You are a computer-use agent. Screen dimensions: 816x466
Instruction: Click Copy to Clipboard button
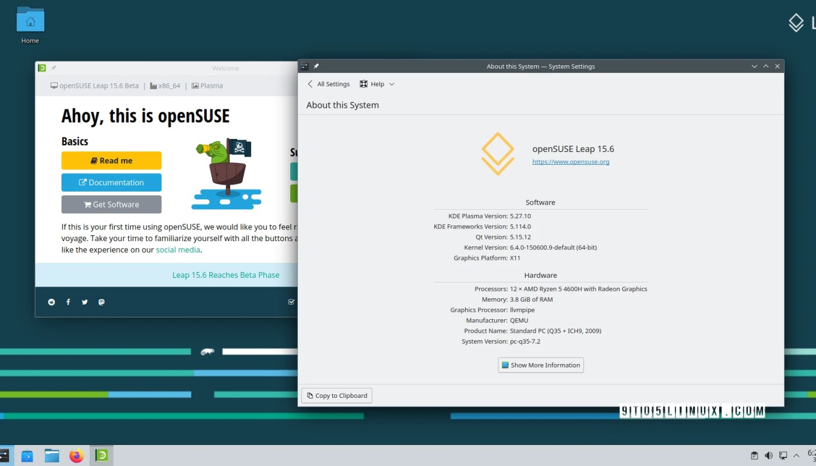(337, 396)
